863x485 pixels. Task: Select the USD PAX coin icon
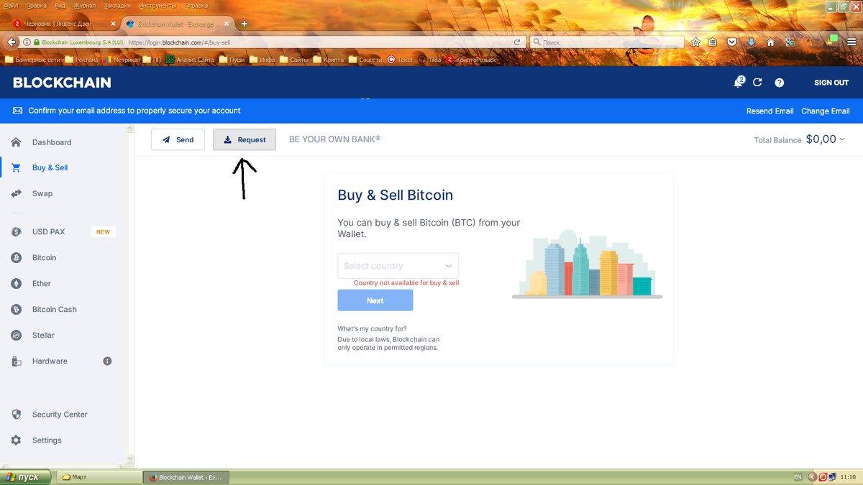16,232
